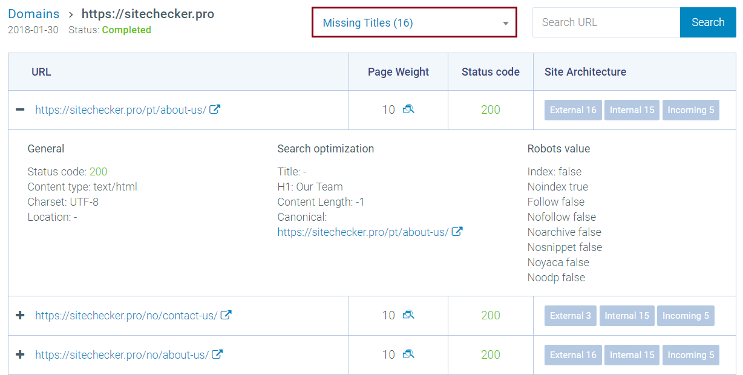Image resolution: width=743 pixels, height=375 pixels.
Task: Click External 16 badge in pt/about-us row
Action: click(x=573, y=110)
